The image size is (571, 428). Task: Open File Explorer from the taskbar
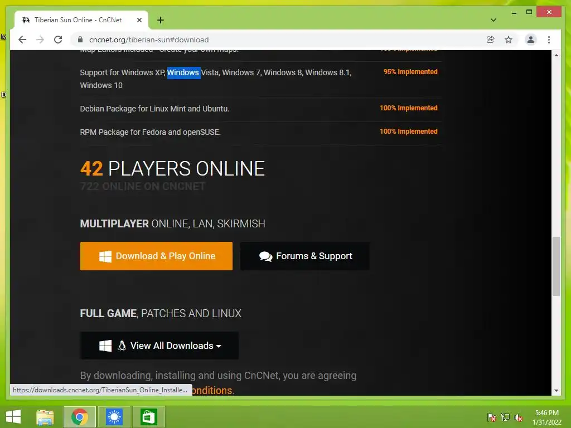click(45, 417)
